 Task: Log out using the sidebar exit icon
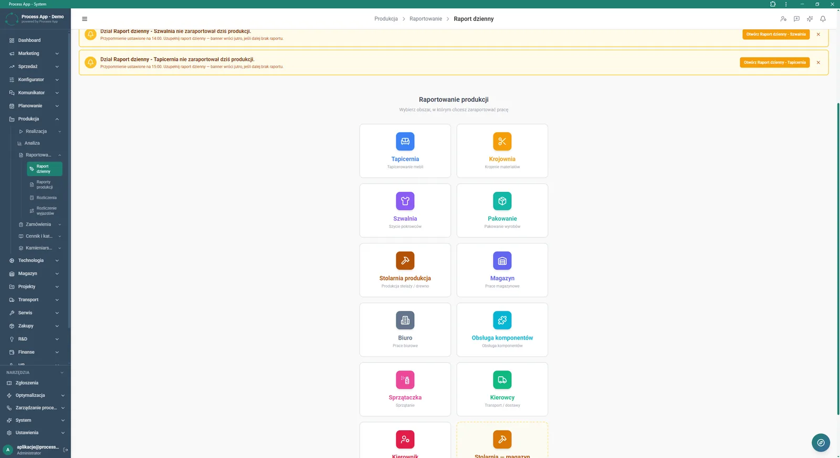pyautogui.click(x=66, y=450)
